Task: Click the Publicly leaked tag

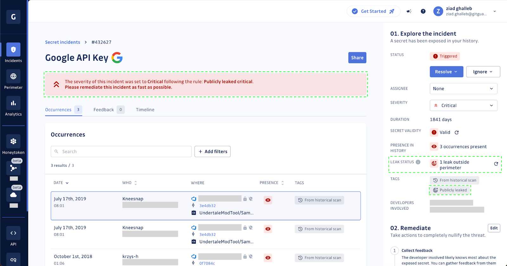Action: click(x=450, y=190)
